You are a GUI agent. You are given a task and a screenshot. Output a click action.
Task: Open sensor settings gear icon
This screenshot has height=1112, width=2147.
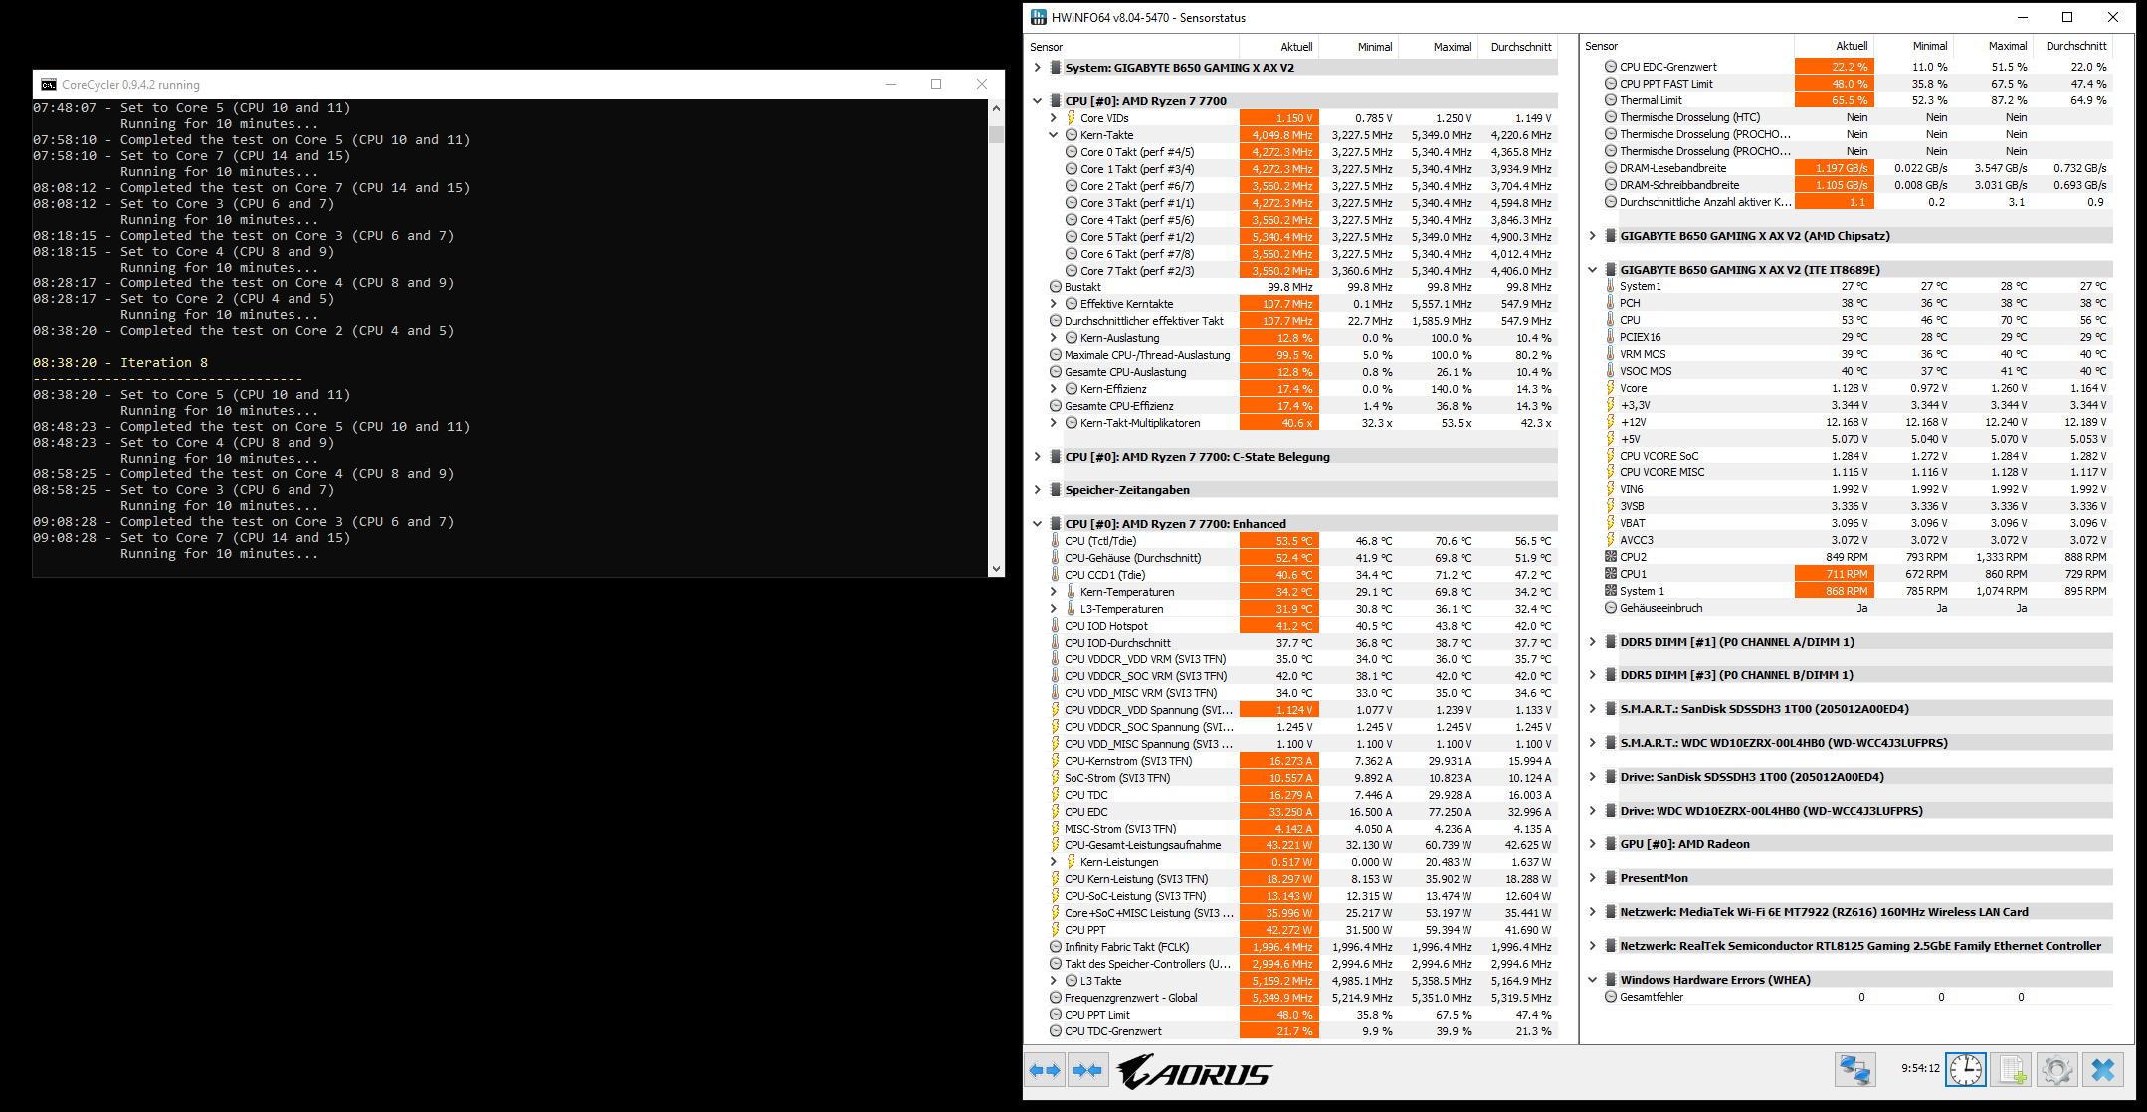2056,1070
